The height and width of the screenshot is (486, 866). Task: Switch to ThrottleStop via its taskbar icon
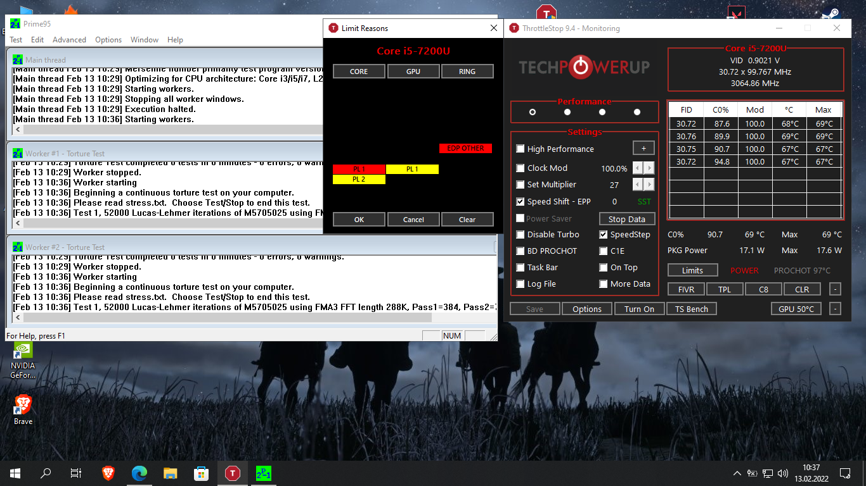click(233, 473)
